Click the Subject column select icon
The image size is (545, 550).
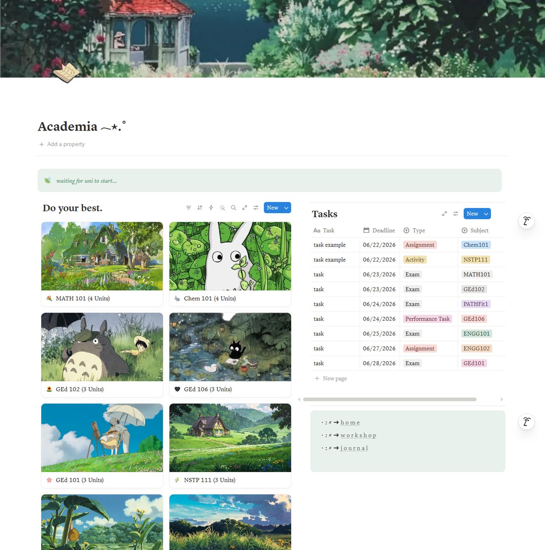tap(464, 231)
